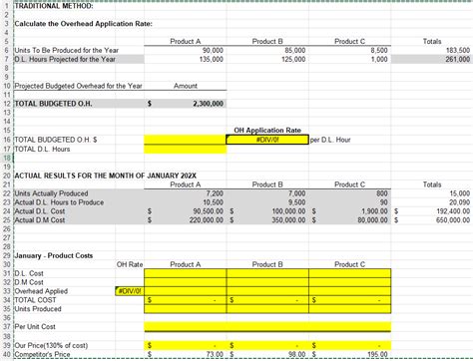Click the Units Produced cell for Product B
Screen dimensions: 473x361
267,309
